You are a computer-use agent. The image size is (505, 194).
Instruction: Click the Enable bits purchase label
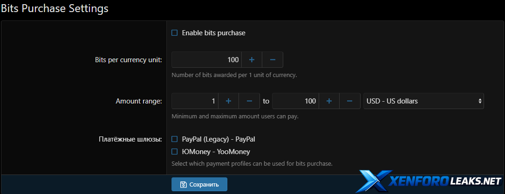point(213,33)
